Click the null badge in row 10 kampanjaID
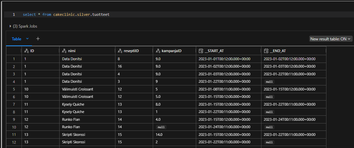Screen dimensions: 354x148 coord(162,127)
